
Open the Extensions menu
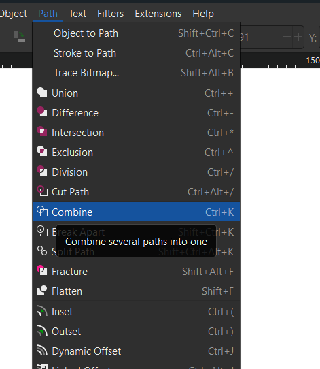158,14
